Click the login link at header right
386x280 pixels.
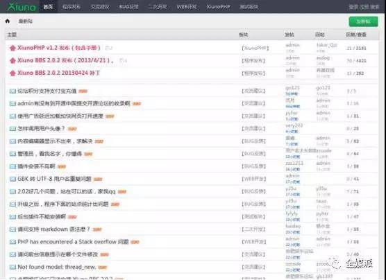[353, 7]
